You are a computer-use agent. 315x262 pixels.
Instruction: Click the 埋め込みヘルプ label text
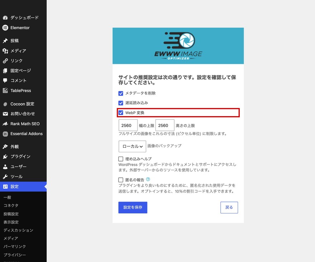(x=139, y=159)
